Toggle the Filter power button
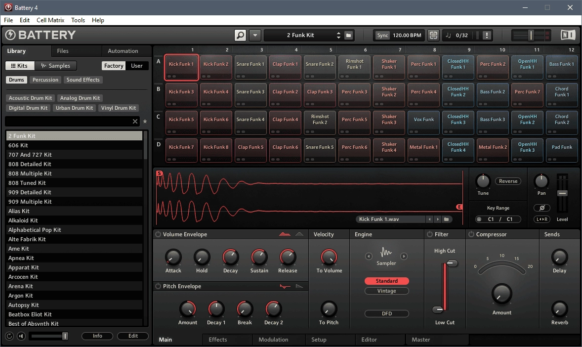The image size is (582, 347). [x=430, y=234]
